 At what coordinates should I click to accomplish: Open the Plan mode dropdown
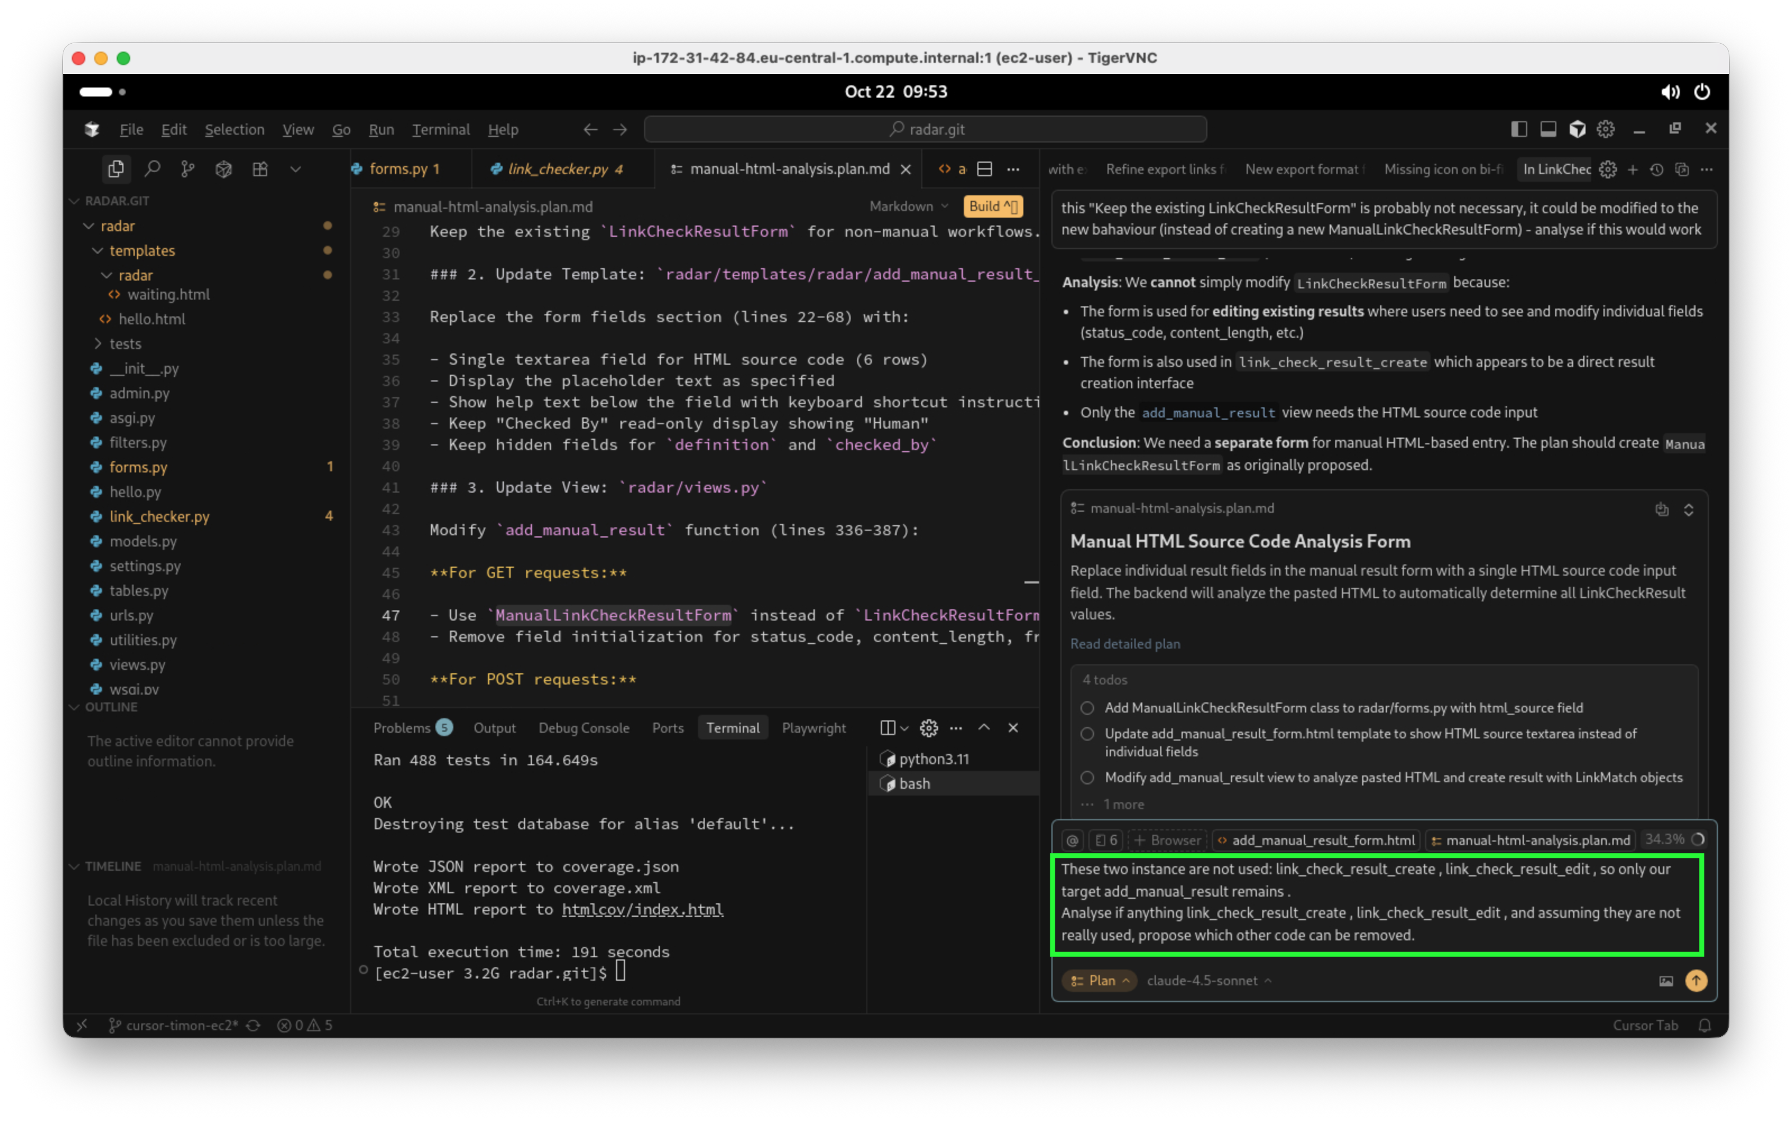point(1100,981)
